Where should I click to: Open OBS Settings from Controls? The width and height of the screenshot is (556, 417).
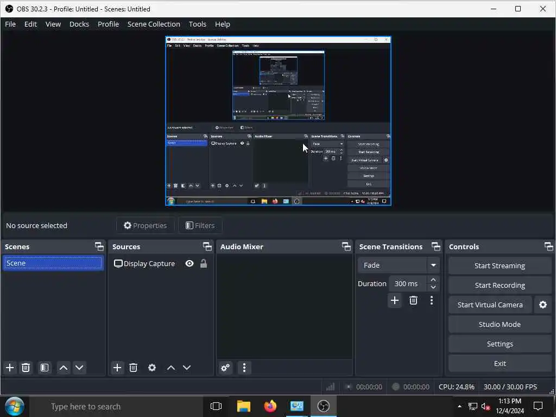pyautogui.click(x=500, y=344)
